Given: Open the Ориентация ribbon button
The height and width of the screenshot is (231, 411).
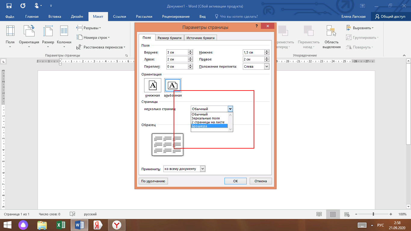Looking at the screenshot, I should click(x=29, y=36).
